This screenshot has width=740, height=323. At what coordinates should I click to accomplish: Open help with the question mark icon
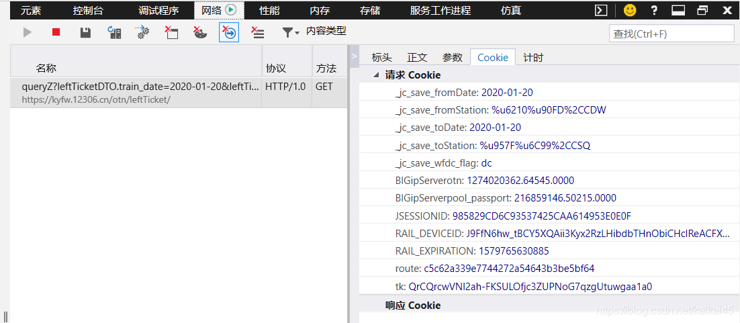tap(654, 10)
